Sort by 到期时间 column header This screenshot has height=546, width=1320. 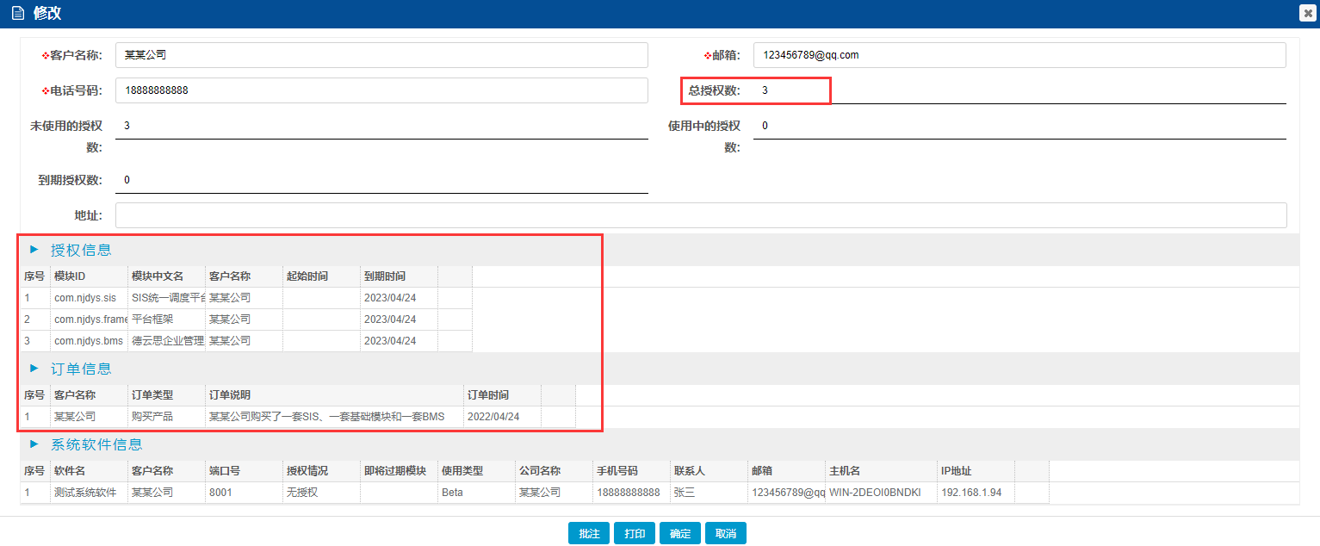tap(385, 276)
